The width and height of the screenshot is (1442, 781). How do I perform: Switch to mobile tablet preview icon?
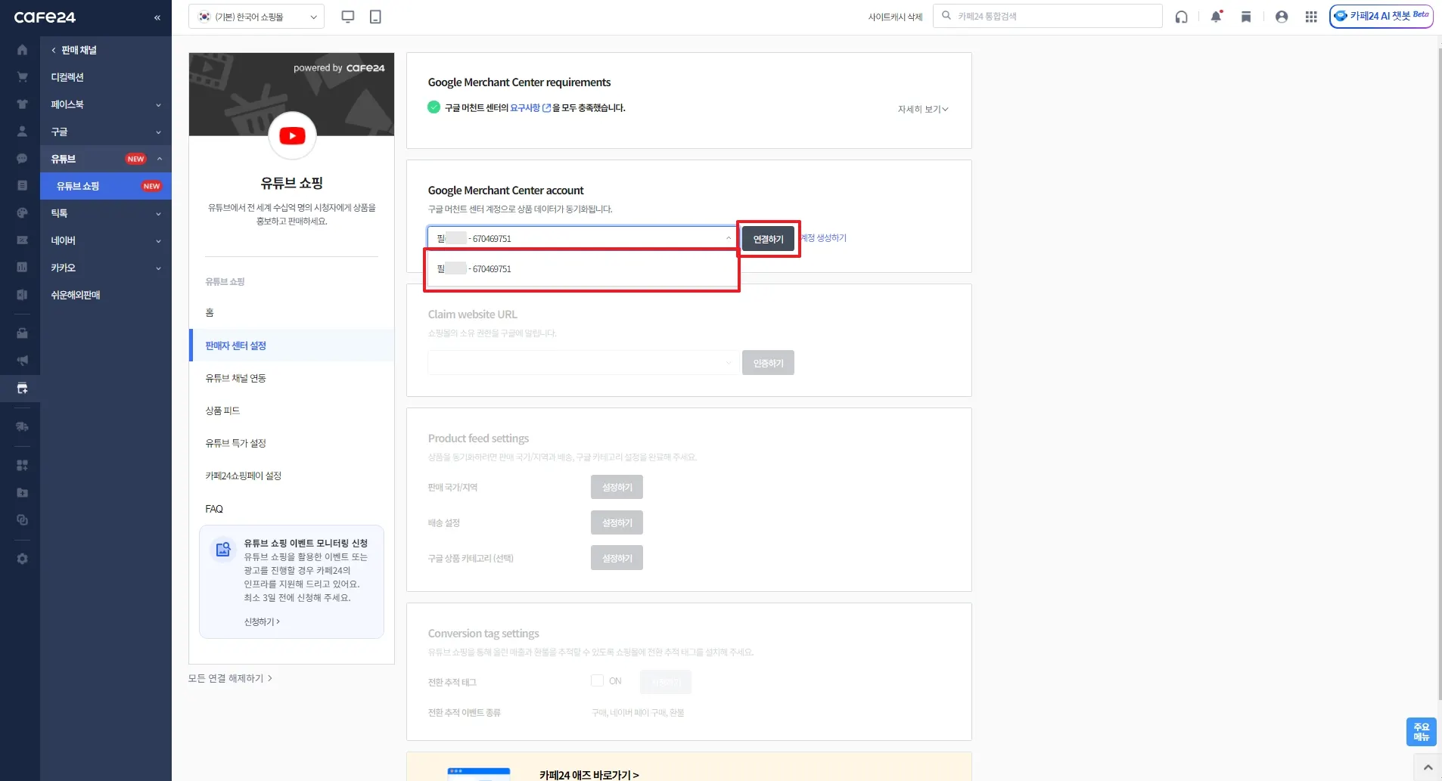[375, 17]
